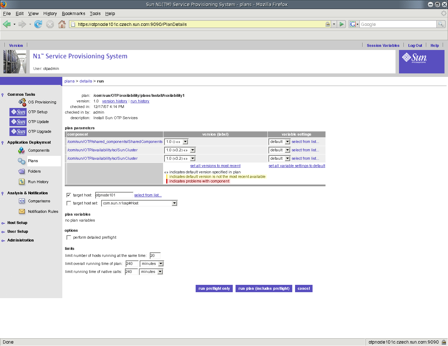Click the Sun Microsystems logo banner
Viewport: 448px width, 346px height.
tap(422, 62)
